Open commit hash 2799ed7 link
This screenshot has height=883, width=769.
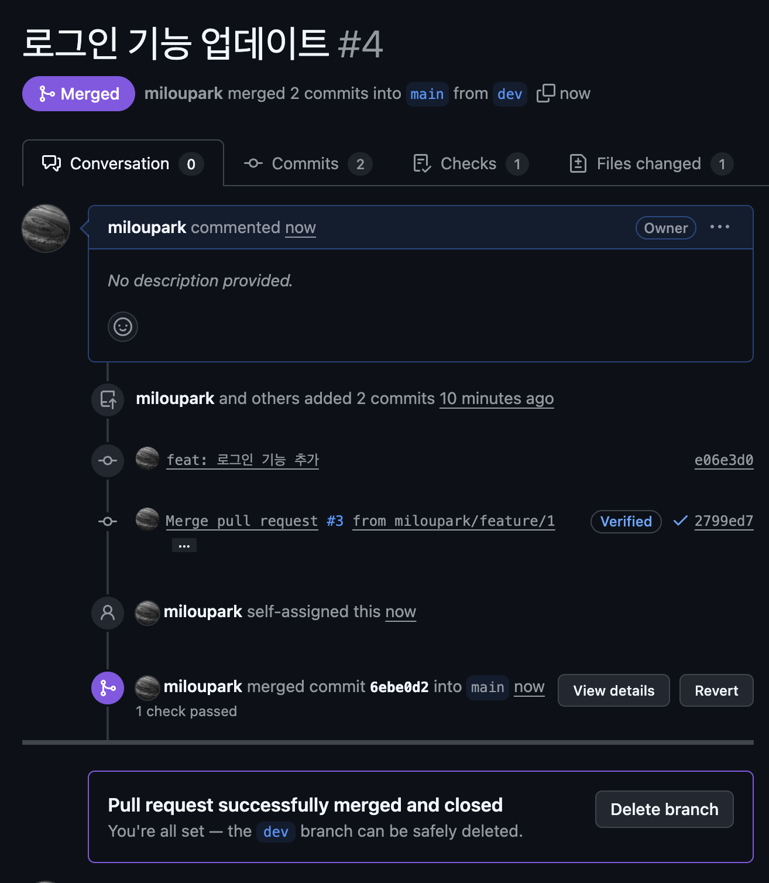[x=723, y=521]
